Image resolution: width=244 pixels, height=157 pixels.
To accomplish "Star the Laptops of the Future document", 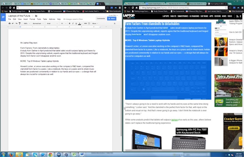I will point(32,16).
